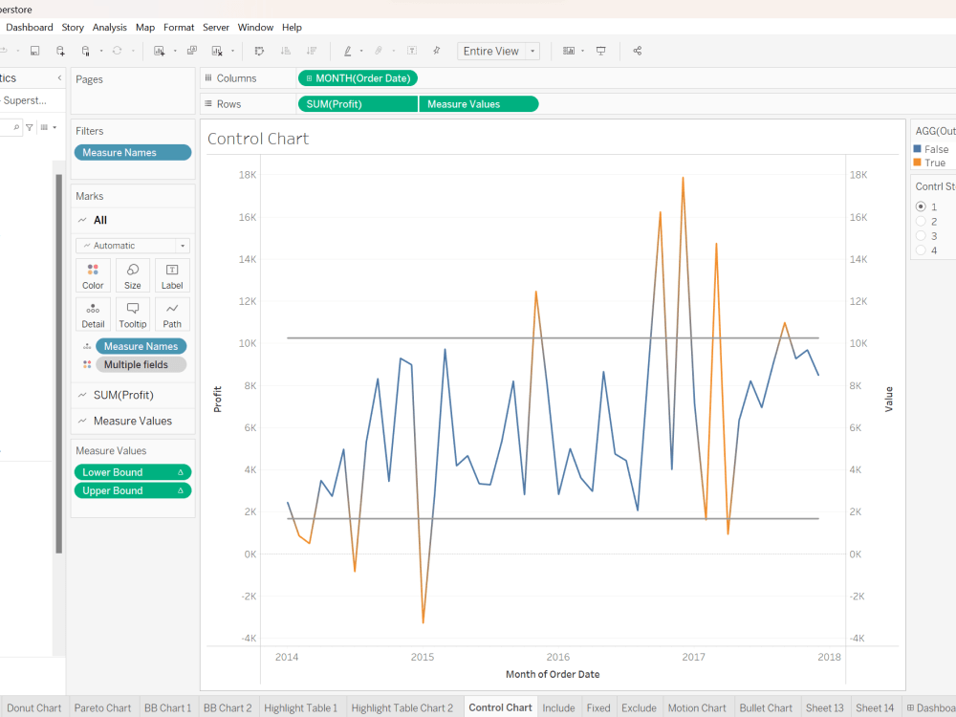Screen dimensions: 956x717
Task: Click the True color swatch in legend
Action: [920, 163]
